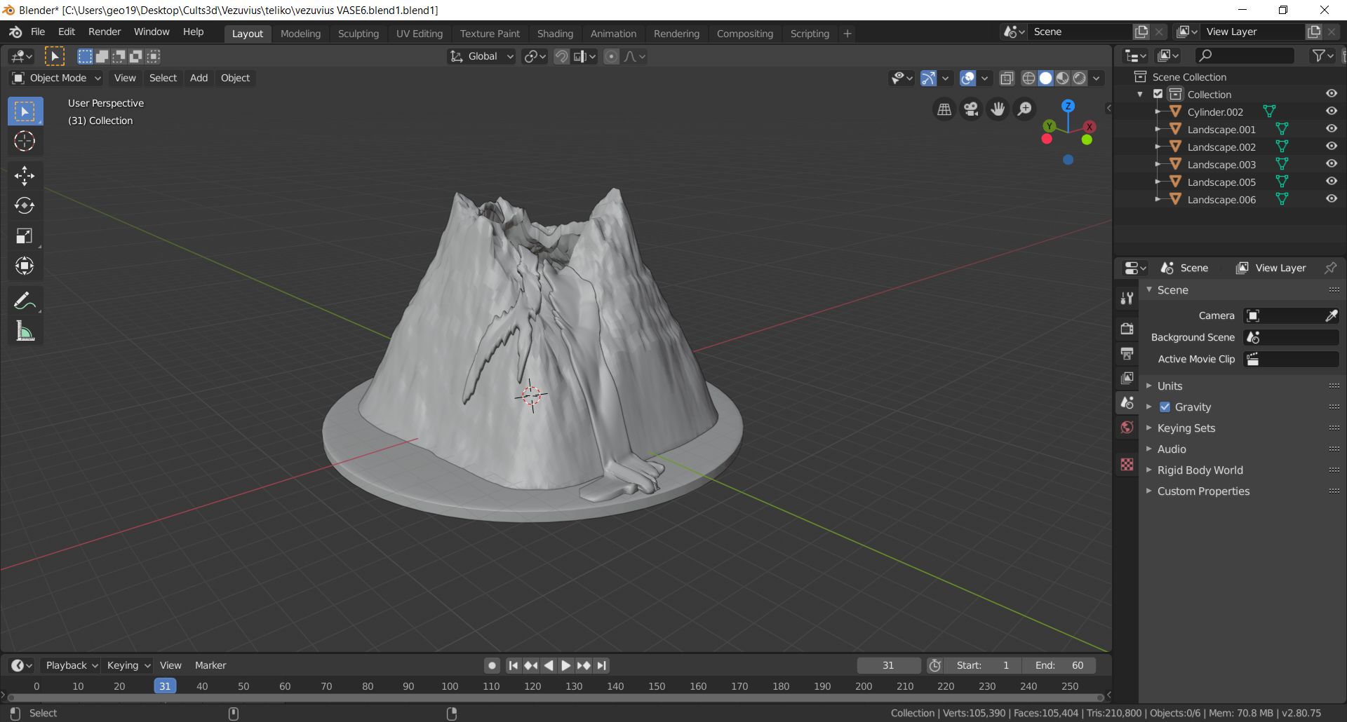Hide the Landscape.003 object

[1332, 163]
